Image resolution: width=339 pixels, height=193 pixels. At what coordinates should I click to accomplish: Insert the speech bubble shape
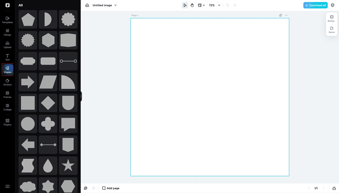pyautogui.click(x=68, y=124)
